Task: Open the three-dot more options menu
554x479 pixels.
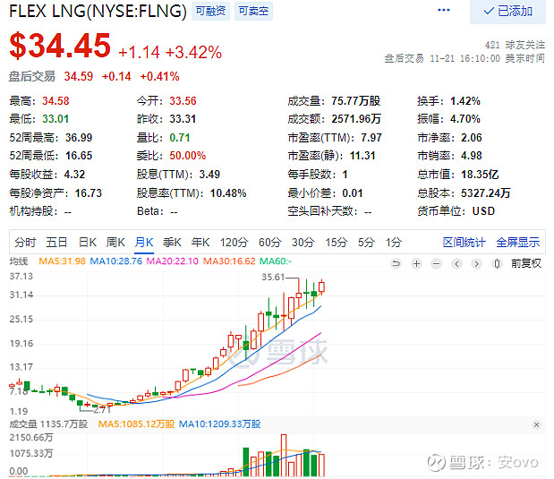Action: (x=443, y=10)
